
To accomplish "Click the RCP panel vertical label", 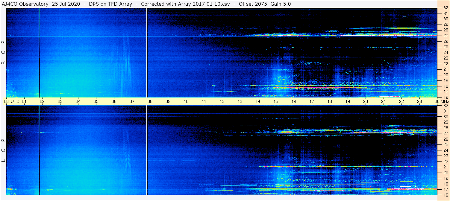I will point(3,53).
